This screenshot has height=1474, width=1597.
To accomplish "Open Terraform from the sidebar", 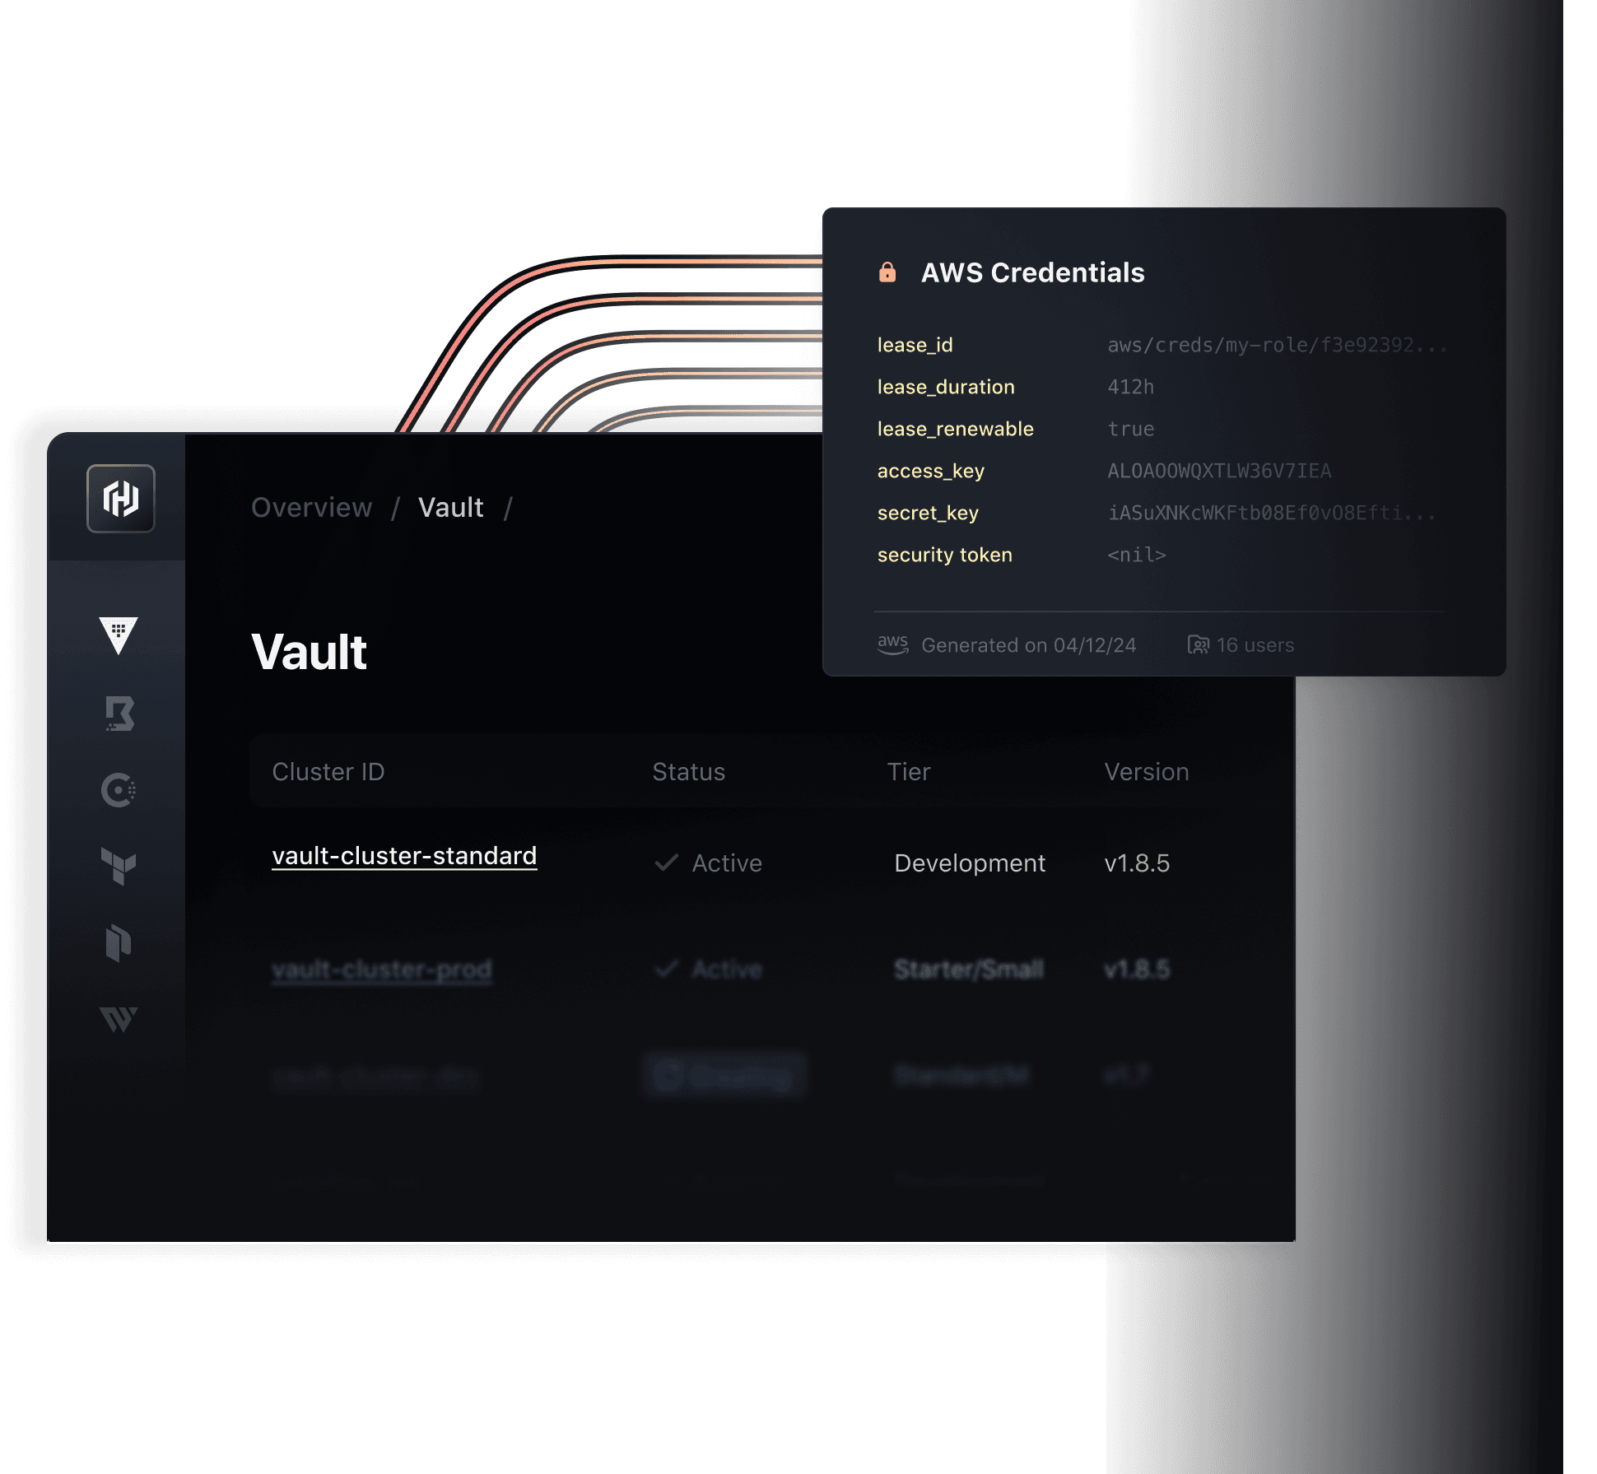I will (x=119, y=867).
